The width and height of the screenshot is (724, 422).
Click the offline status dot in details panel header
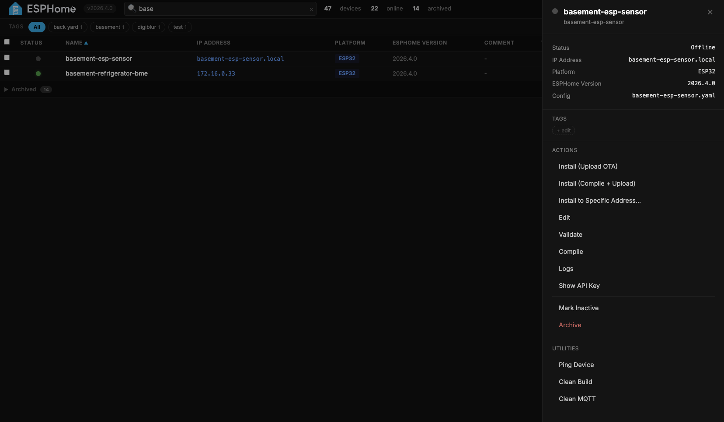tap(555, 11)
